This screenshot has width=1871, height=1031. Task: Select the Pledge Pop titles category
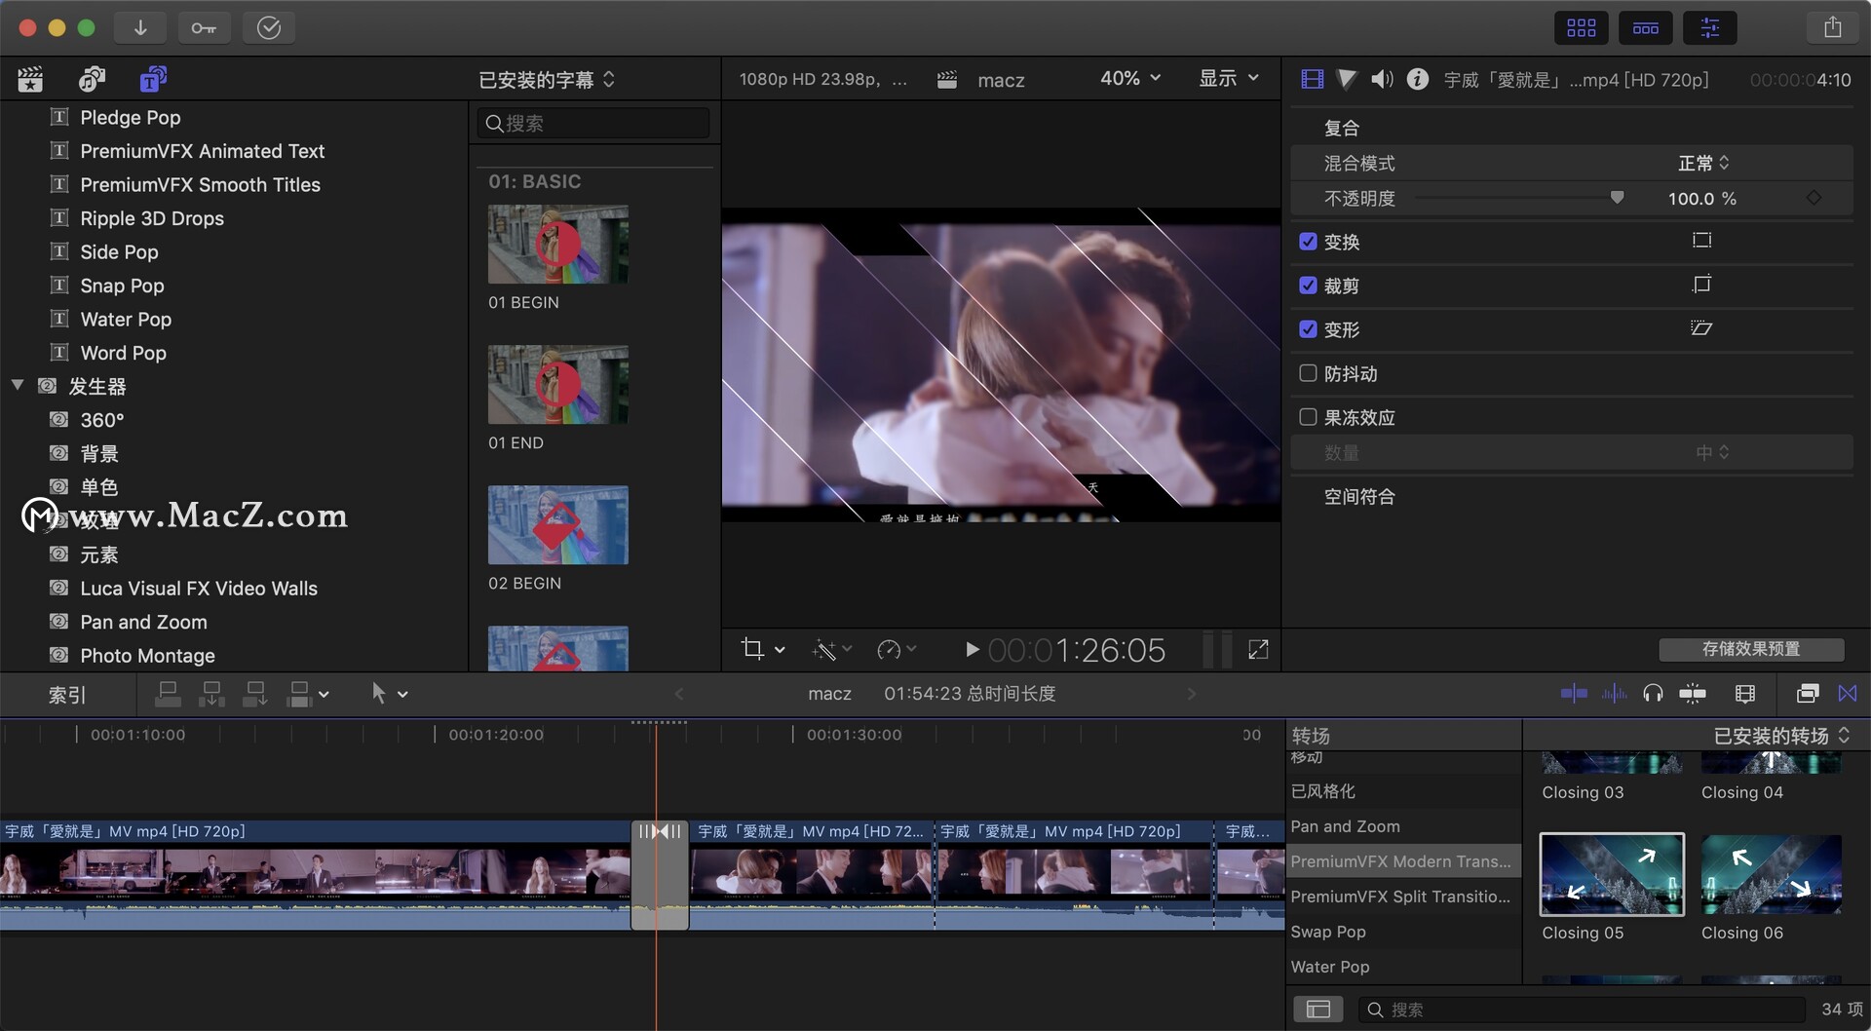(131, 117)
